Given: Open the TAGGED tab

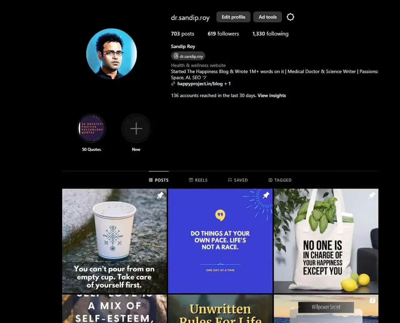Looking at the screenshot, I should point(280,180).
